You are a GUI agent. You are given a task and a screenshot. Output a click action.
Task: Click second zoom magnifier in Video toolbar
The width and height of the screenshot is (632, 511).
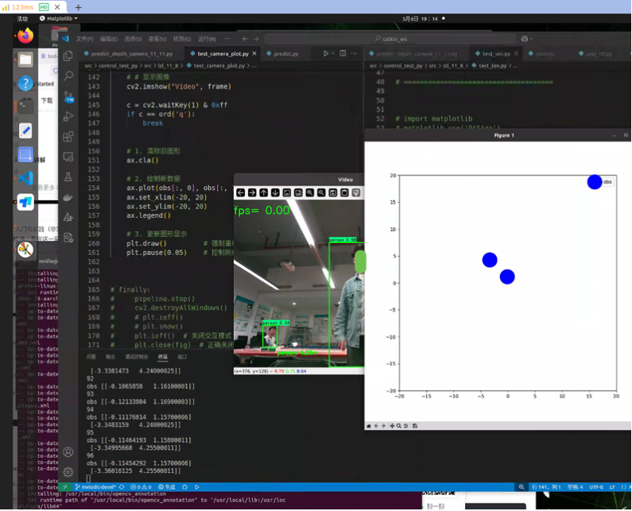tap(321, 192)
